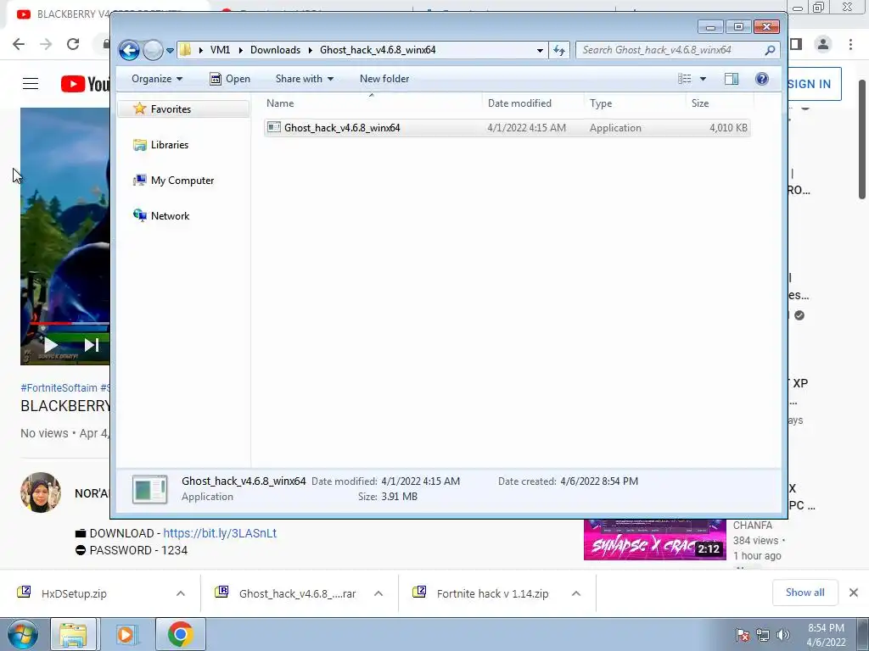This screenshot has height=651, width=869.
Task: Open the Share with menu
Action: click(305, 79)
